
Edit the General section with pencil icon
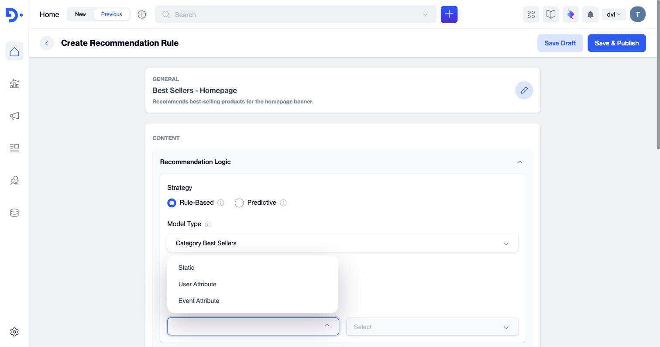tap(524, 90)
